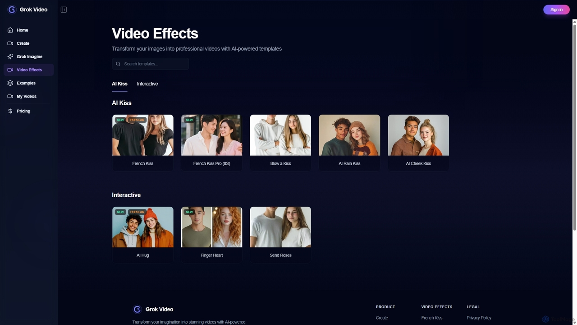The image size is (577, 325).
Task: Click the Send Roses card title
Action: [280, 255]
